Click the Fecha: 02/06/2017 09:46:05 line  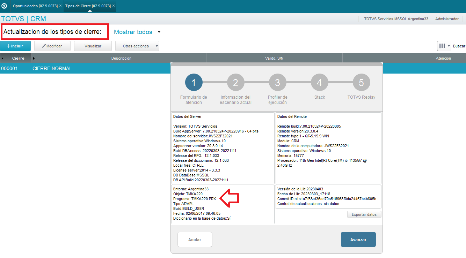click(x=197, y=213)
